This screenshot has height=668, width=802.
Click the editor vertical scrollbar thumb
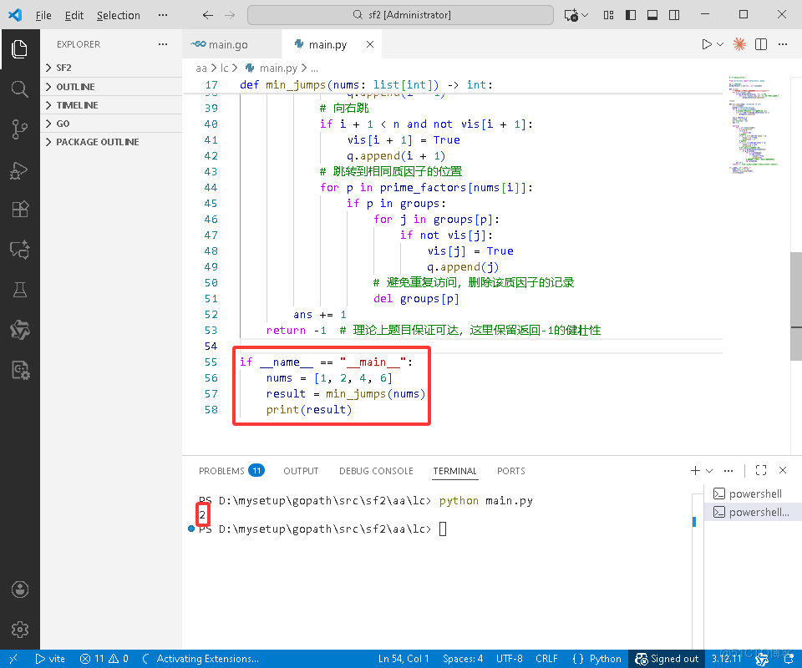point(796,306)
